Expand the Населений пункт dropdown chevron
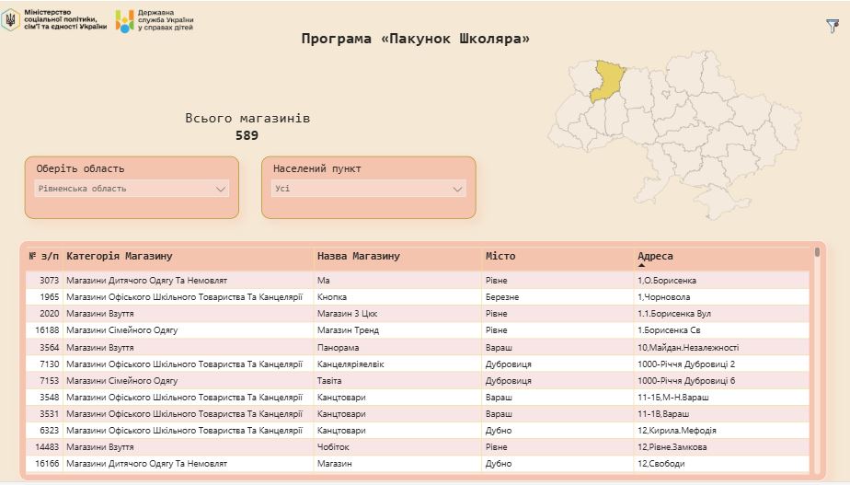This screenshot has width=850, height=485. pos(458,189)
